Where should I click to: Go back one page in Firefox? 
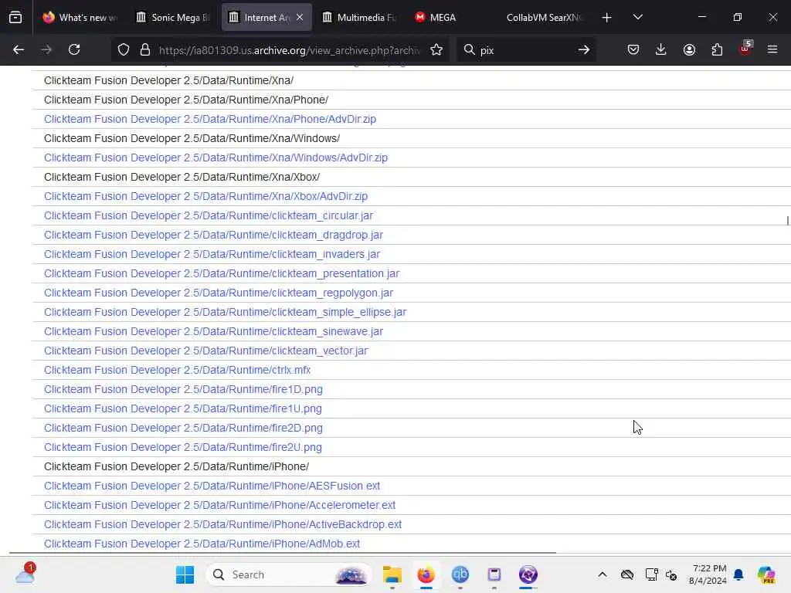coord(19,49)
